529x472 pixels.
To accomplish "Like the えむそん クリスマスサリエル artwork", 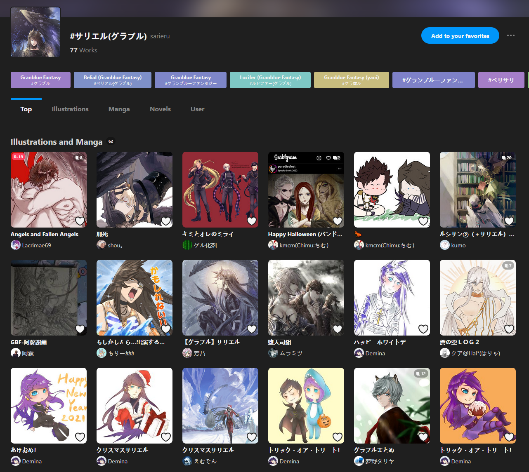I will click(252, 437).
